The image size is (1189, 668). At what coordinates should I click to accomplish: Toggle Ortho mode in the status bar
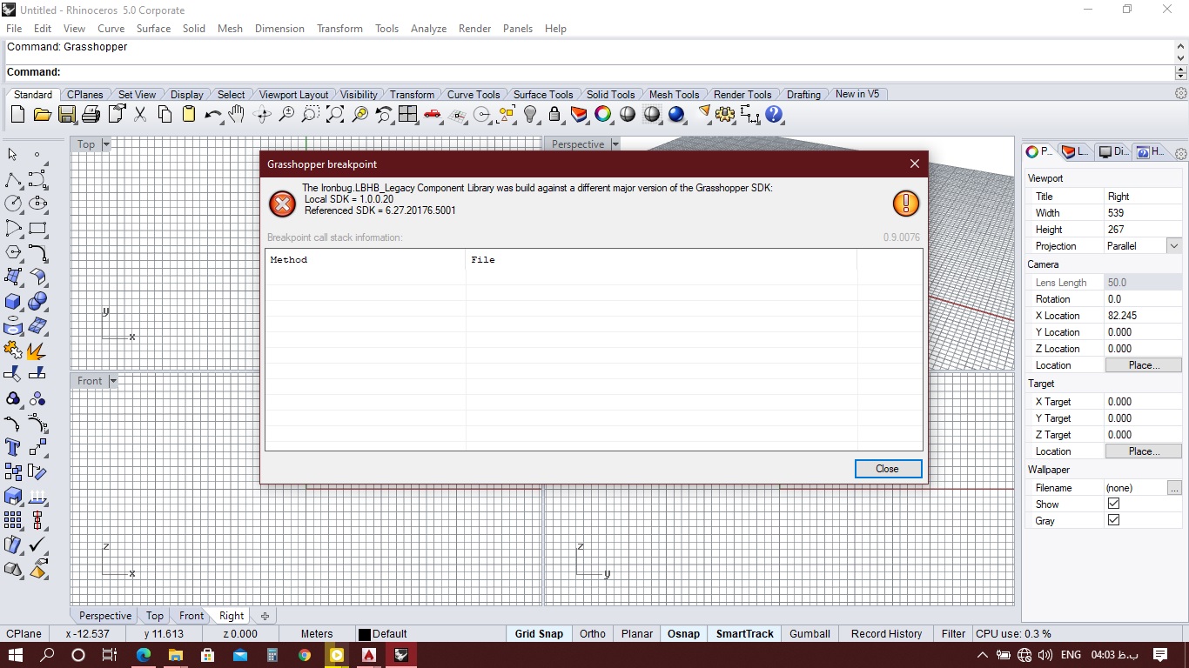[593, 634]
